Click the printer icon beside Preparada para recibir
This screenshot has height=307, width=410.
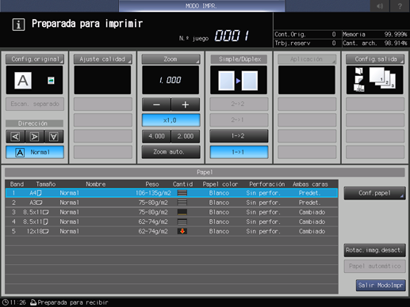point(33,302)
